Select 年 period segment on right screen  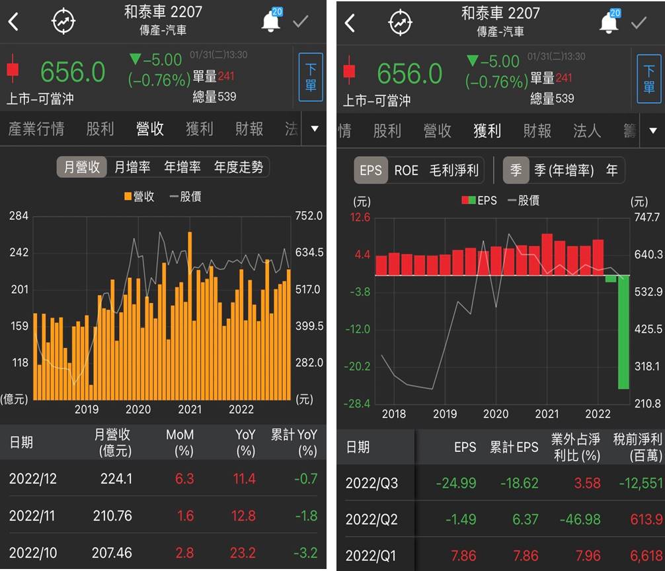(x=611, y=170)
